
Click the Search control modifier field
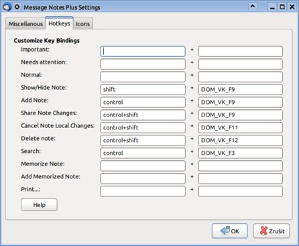[x=143, y=153]
